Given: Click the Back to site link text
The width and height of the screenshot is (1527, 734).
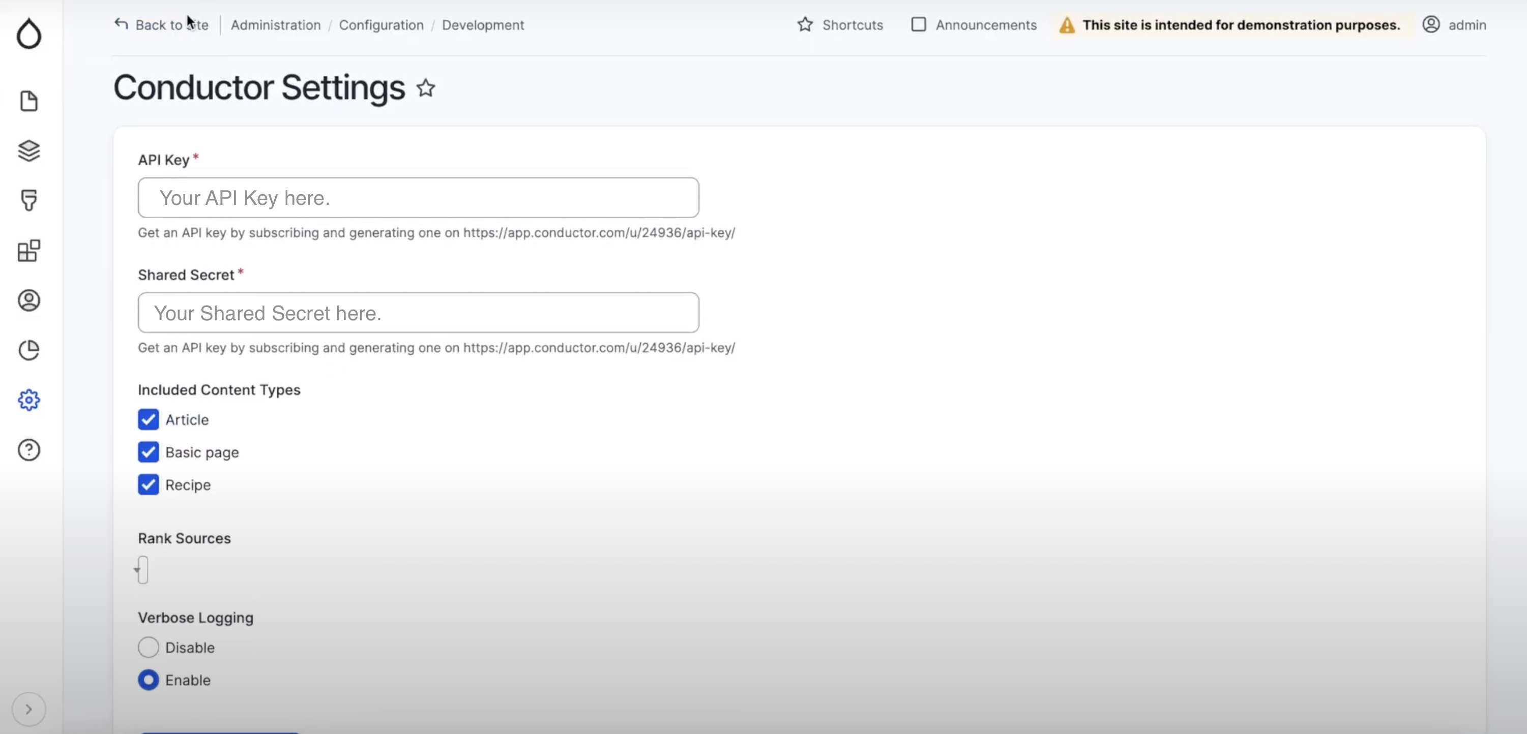Looking at the screenshot, I should coord(172,25).
